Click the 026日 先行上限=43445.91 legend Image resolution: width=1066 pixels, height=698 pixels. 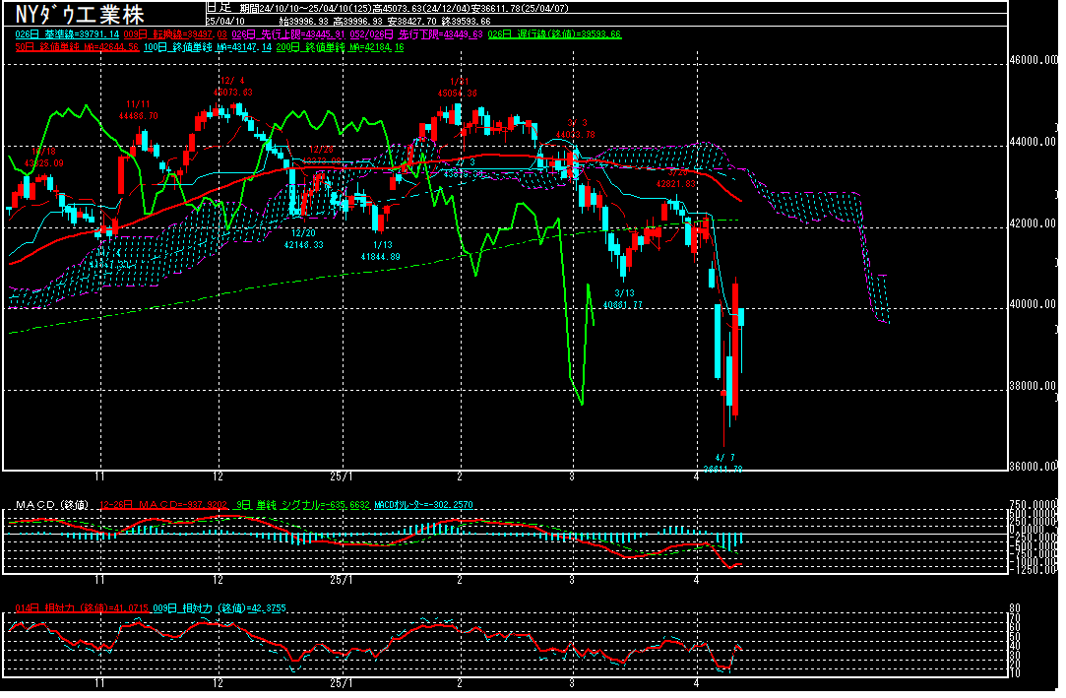(288, 34)
